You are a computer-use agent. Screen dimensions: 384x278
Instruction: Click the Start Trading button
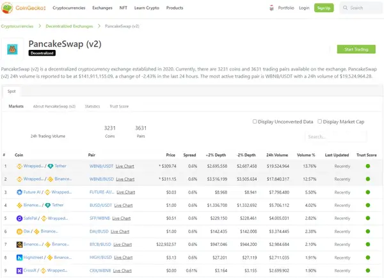coord(356,49)
